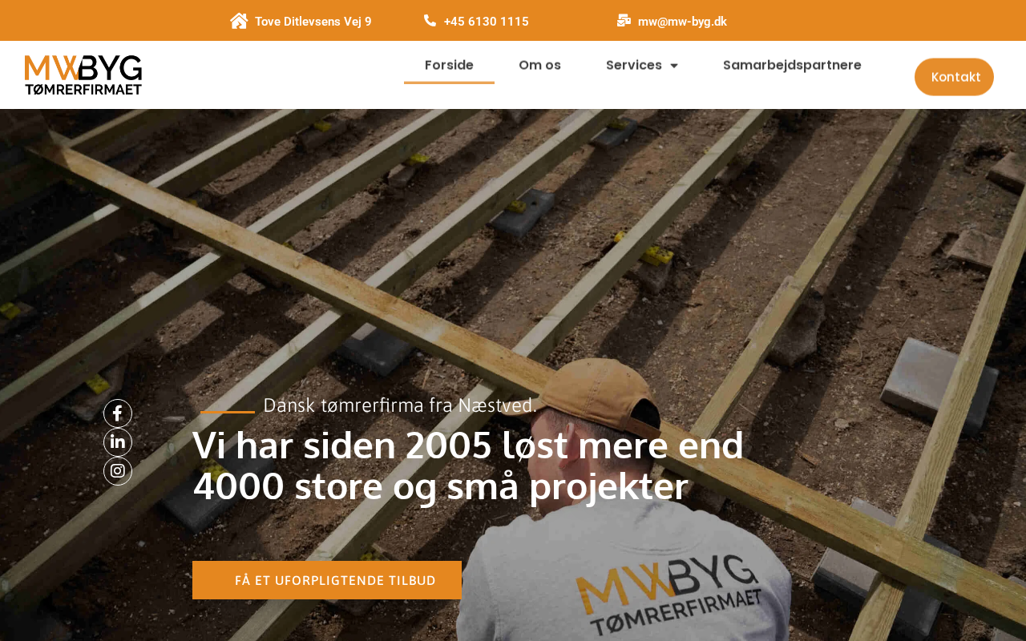
Task: Click the MW BYG Tømrerfirmaet logo
Action: point(83,75)
